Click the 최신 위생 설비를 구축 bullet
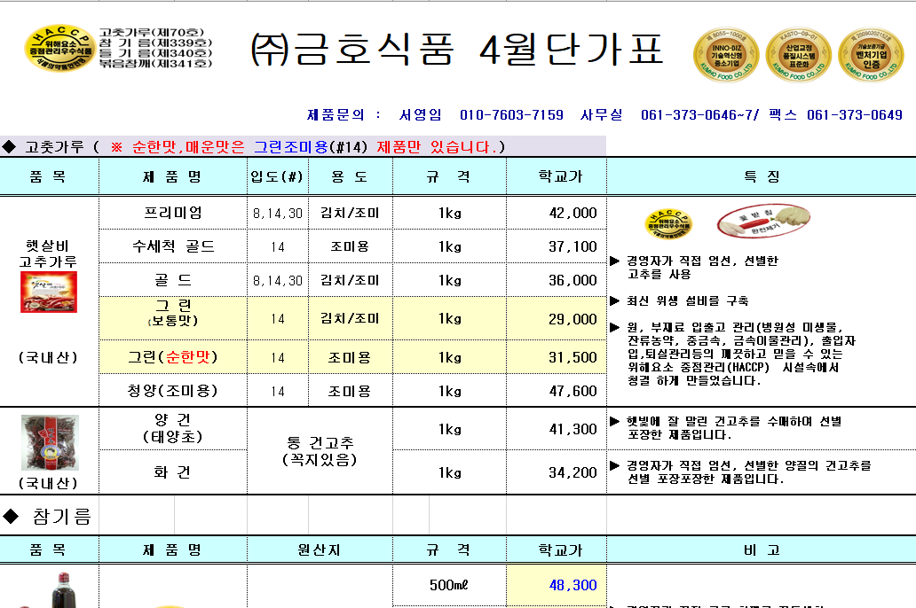The image size is (916, 608). tap(687, 300)
